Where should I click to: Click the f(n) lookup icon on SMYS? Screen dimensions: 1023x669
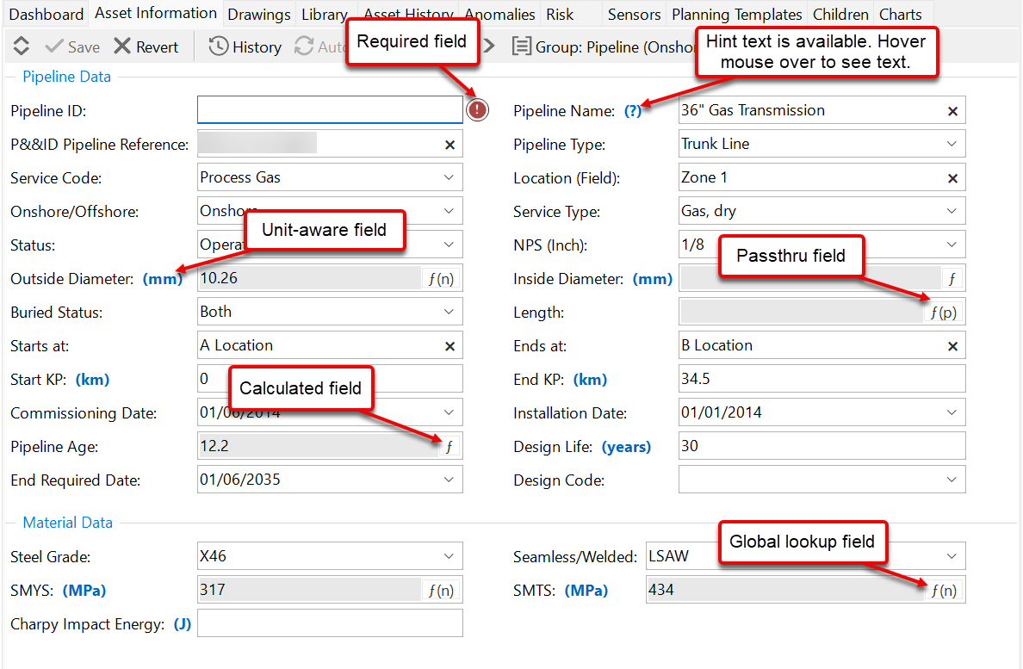(442, 591)
